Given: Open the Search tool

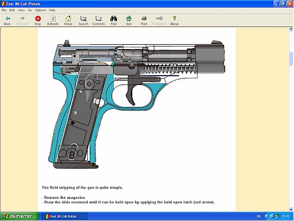Looking at the screenshot, I should coord(83,20).
